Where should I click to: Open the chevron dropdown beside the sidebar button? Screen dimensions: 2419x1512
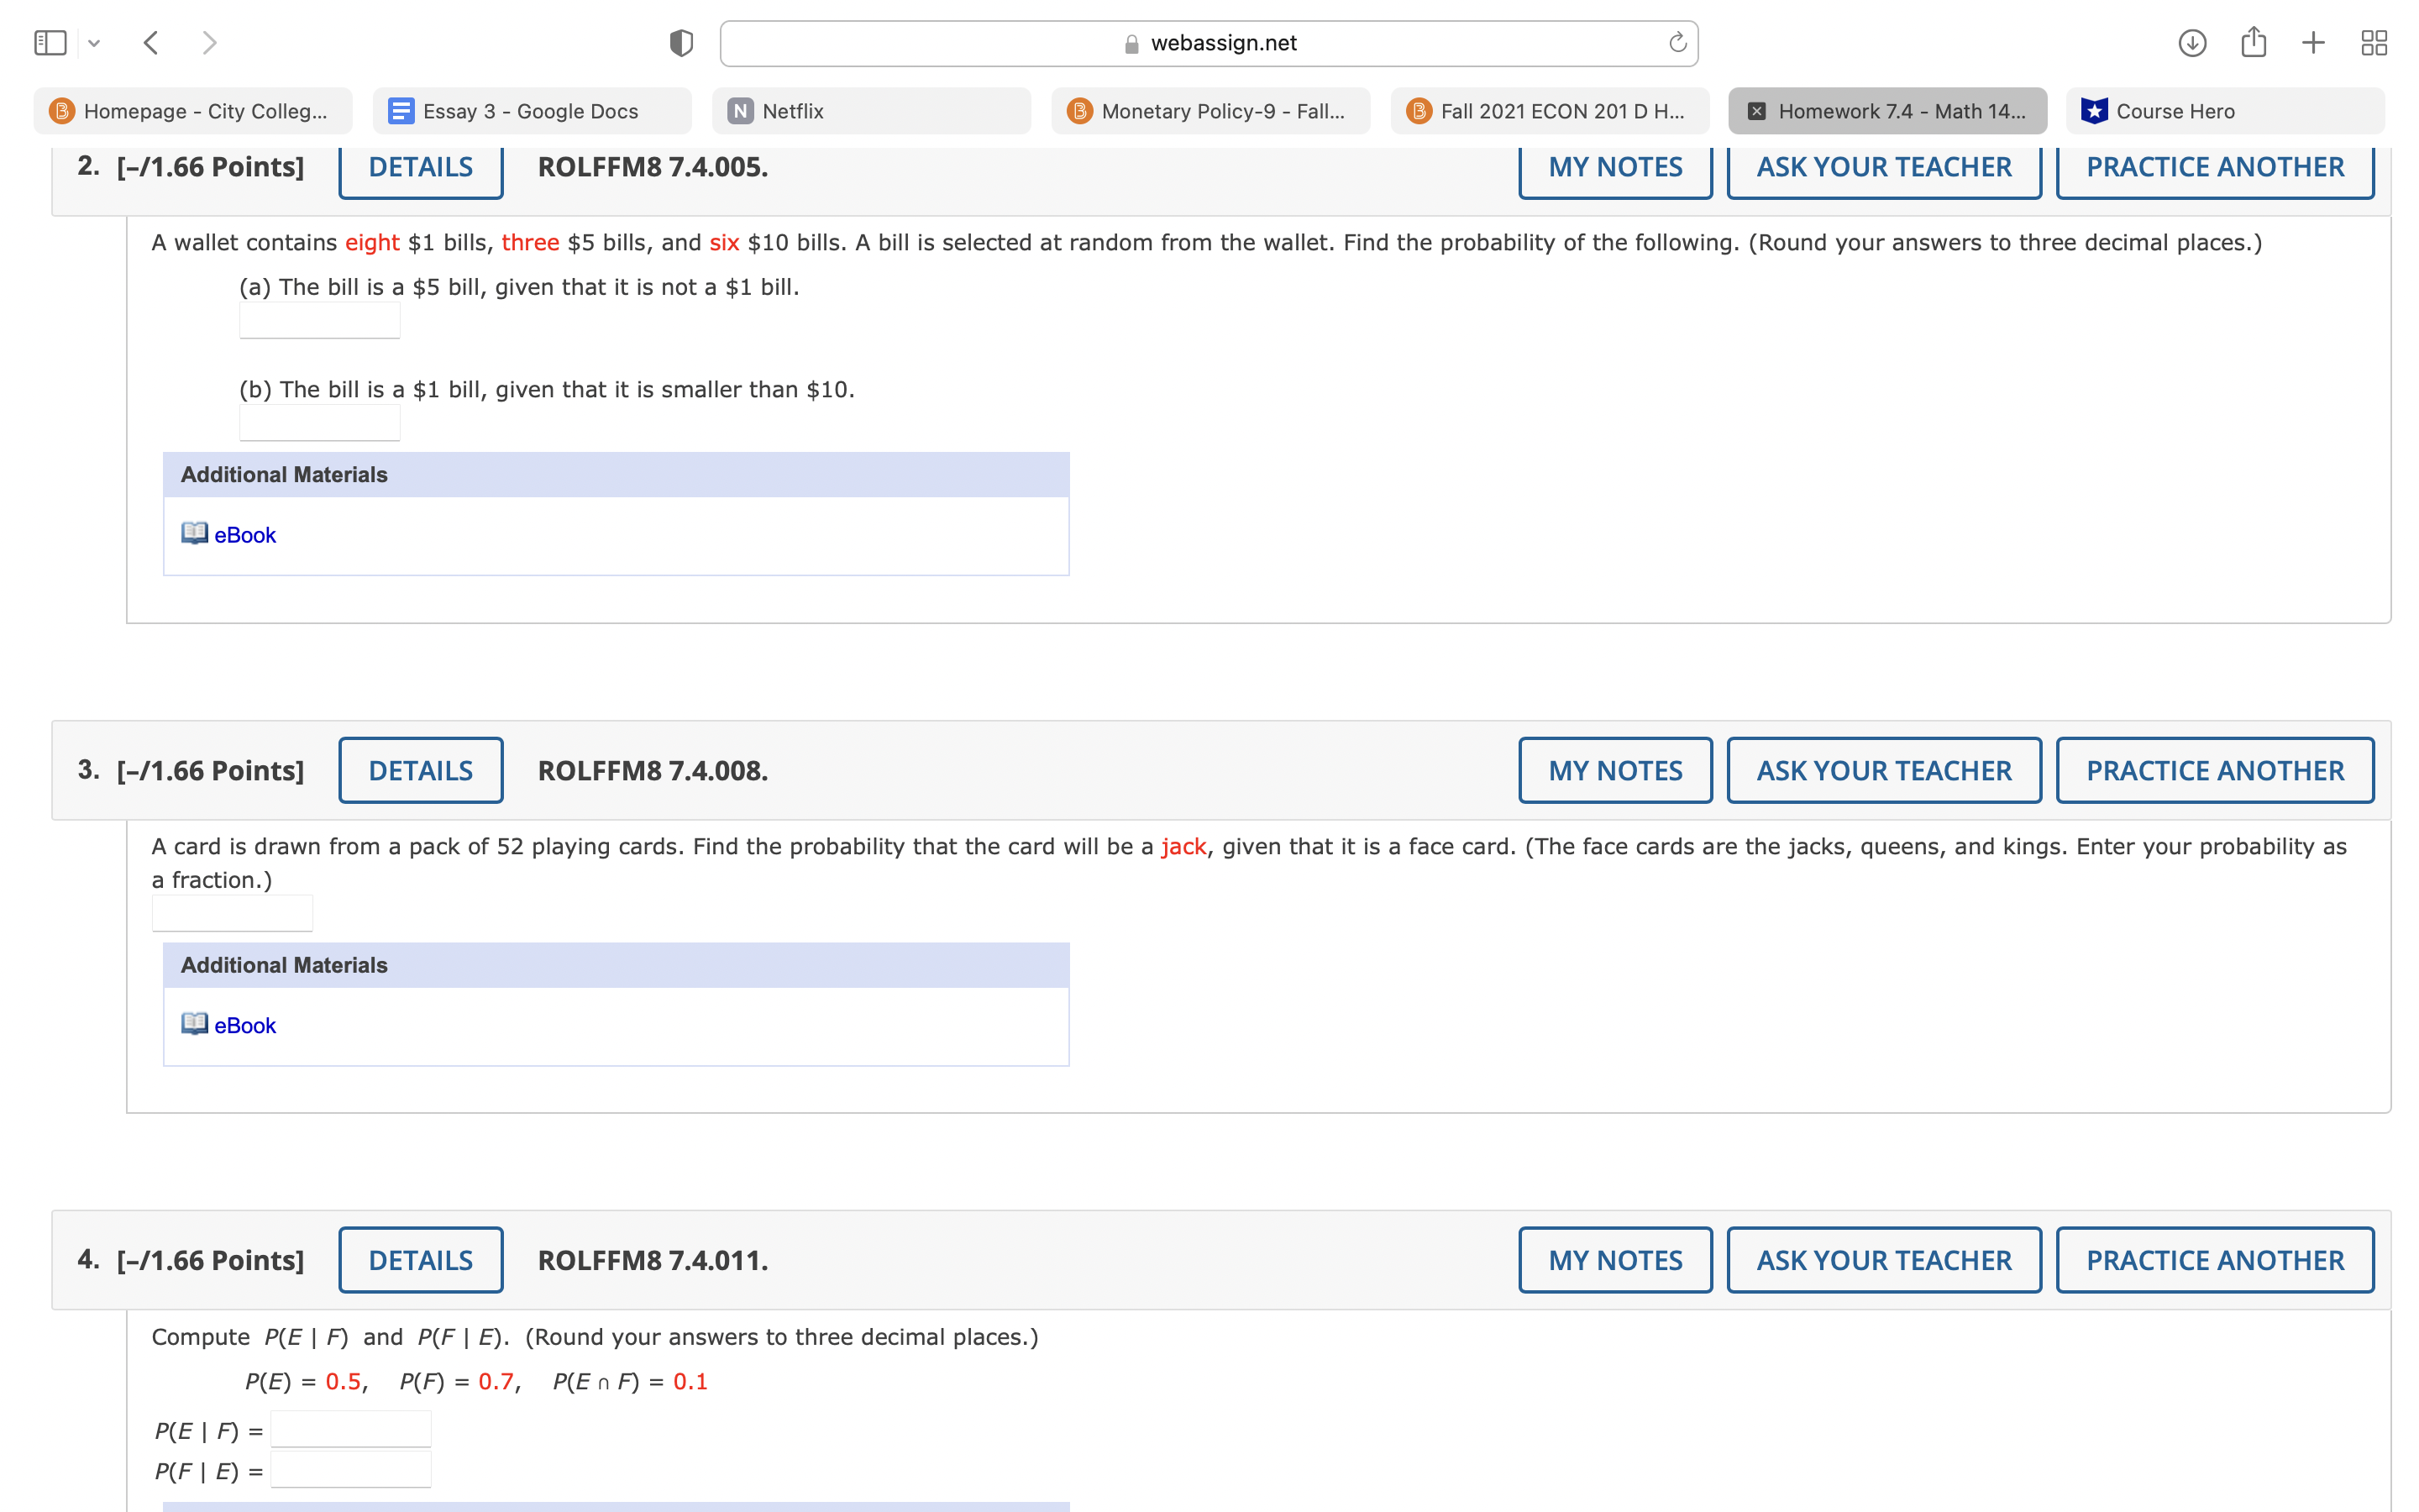(x=94, y=42)
